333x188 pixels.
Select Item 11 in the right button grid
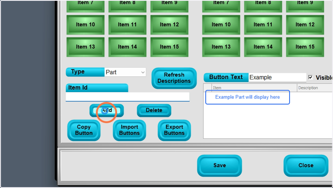coord(263,25)
